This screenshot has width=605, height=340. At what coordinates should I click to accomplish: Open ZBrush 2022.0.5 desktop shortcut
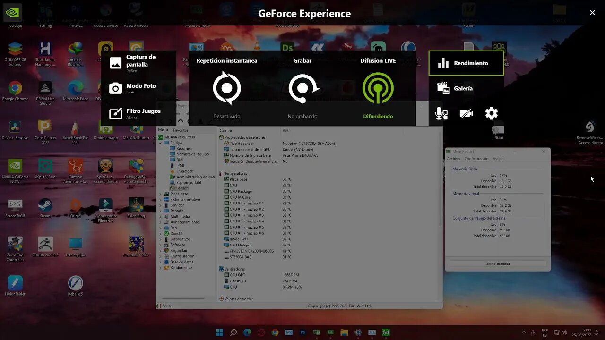[45, 247]
